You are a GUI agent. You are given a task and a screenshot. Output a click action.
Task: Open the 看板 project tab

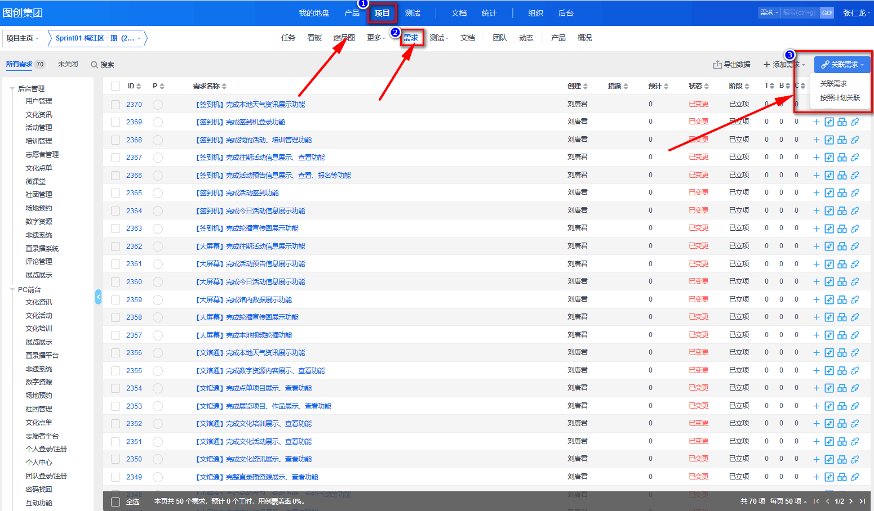314,38
